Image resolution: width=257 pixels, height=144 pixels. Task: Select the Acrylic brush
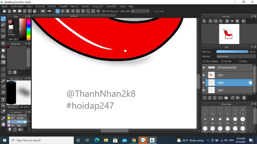(17, 118)
